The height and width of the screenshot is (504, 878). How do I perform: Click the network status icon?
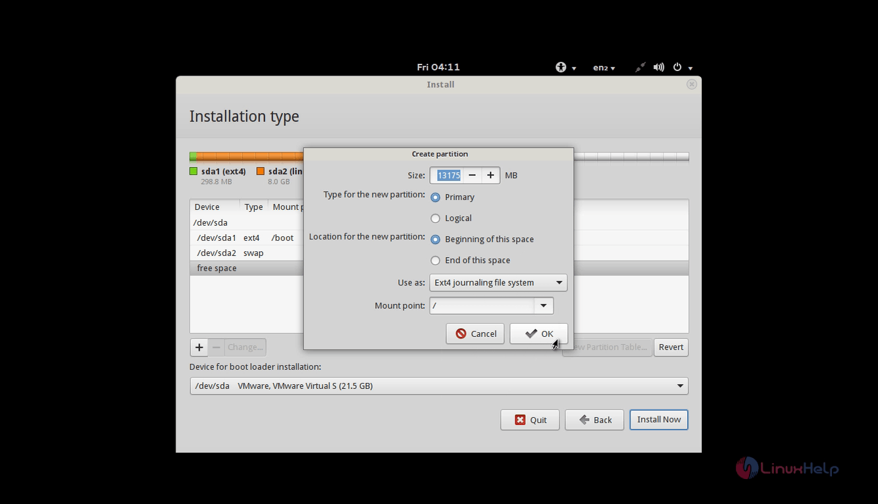pos(640,67)
